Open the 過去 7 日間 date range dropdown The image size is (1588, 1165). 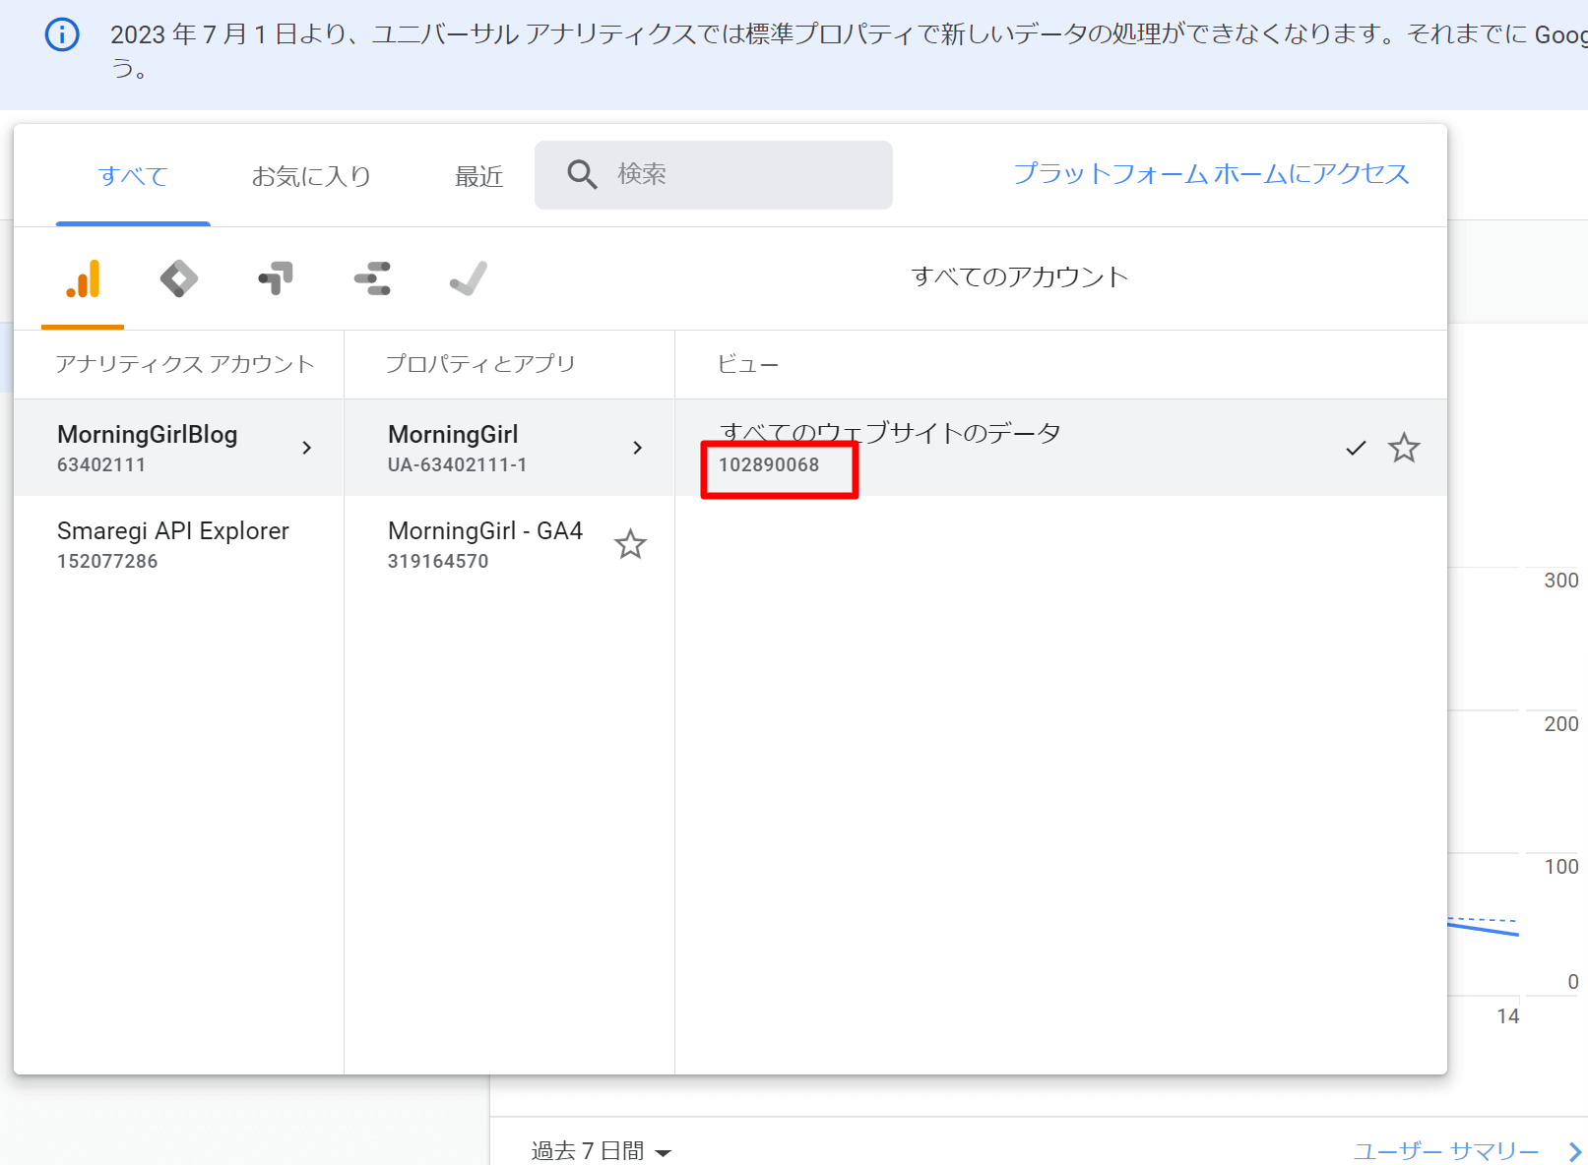point(601,1150)
